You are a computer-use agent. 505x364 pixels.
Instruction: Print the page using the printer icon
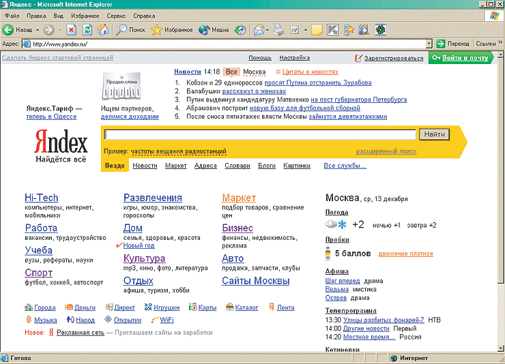coord(278,30)
